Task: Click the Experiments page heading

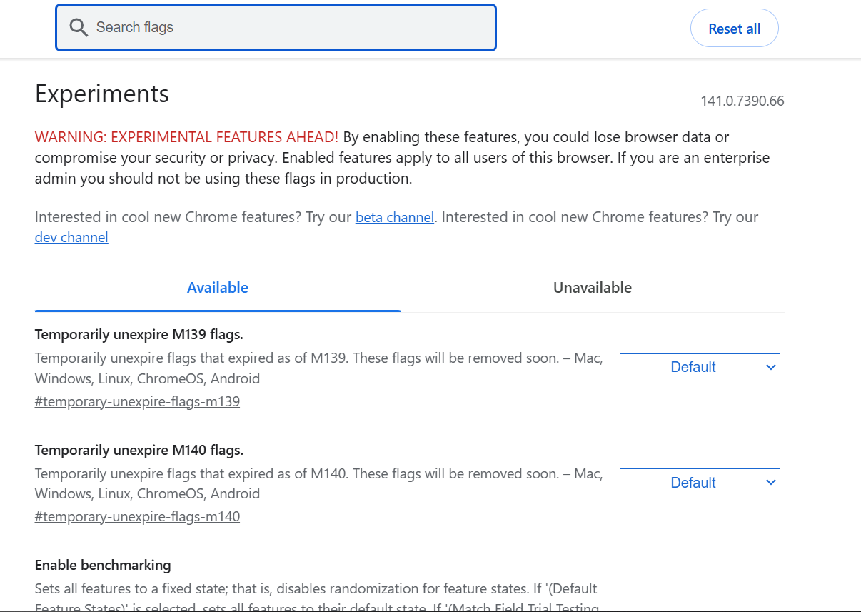Action: tap(102, 94)
